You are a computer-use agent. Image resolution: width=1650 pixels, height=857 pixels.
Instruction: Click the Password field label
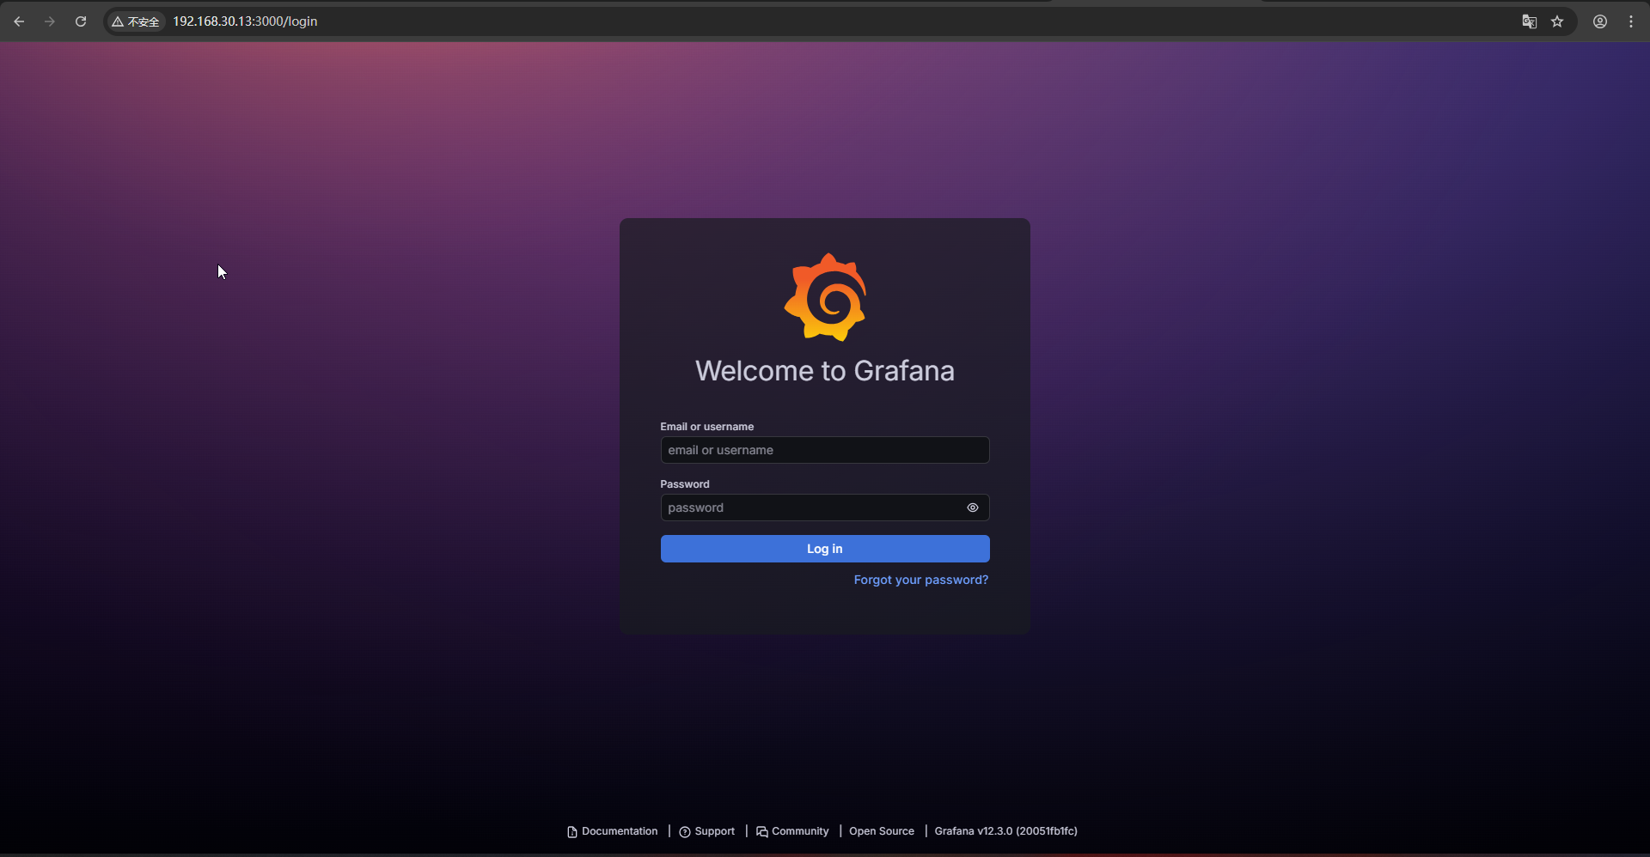[685, 484]
